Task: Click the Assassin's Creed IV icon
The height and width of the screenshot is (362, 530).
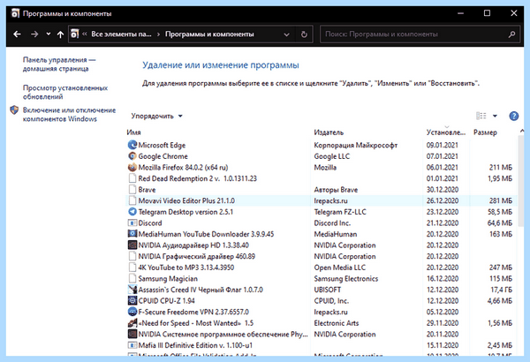Action: [x=132, y=290]
